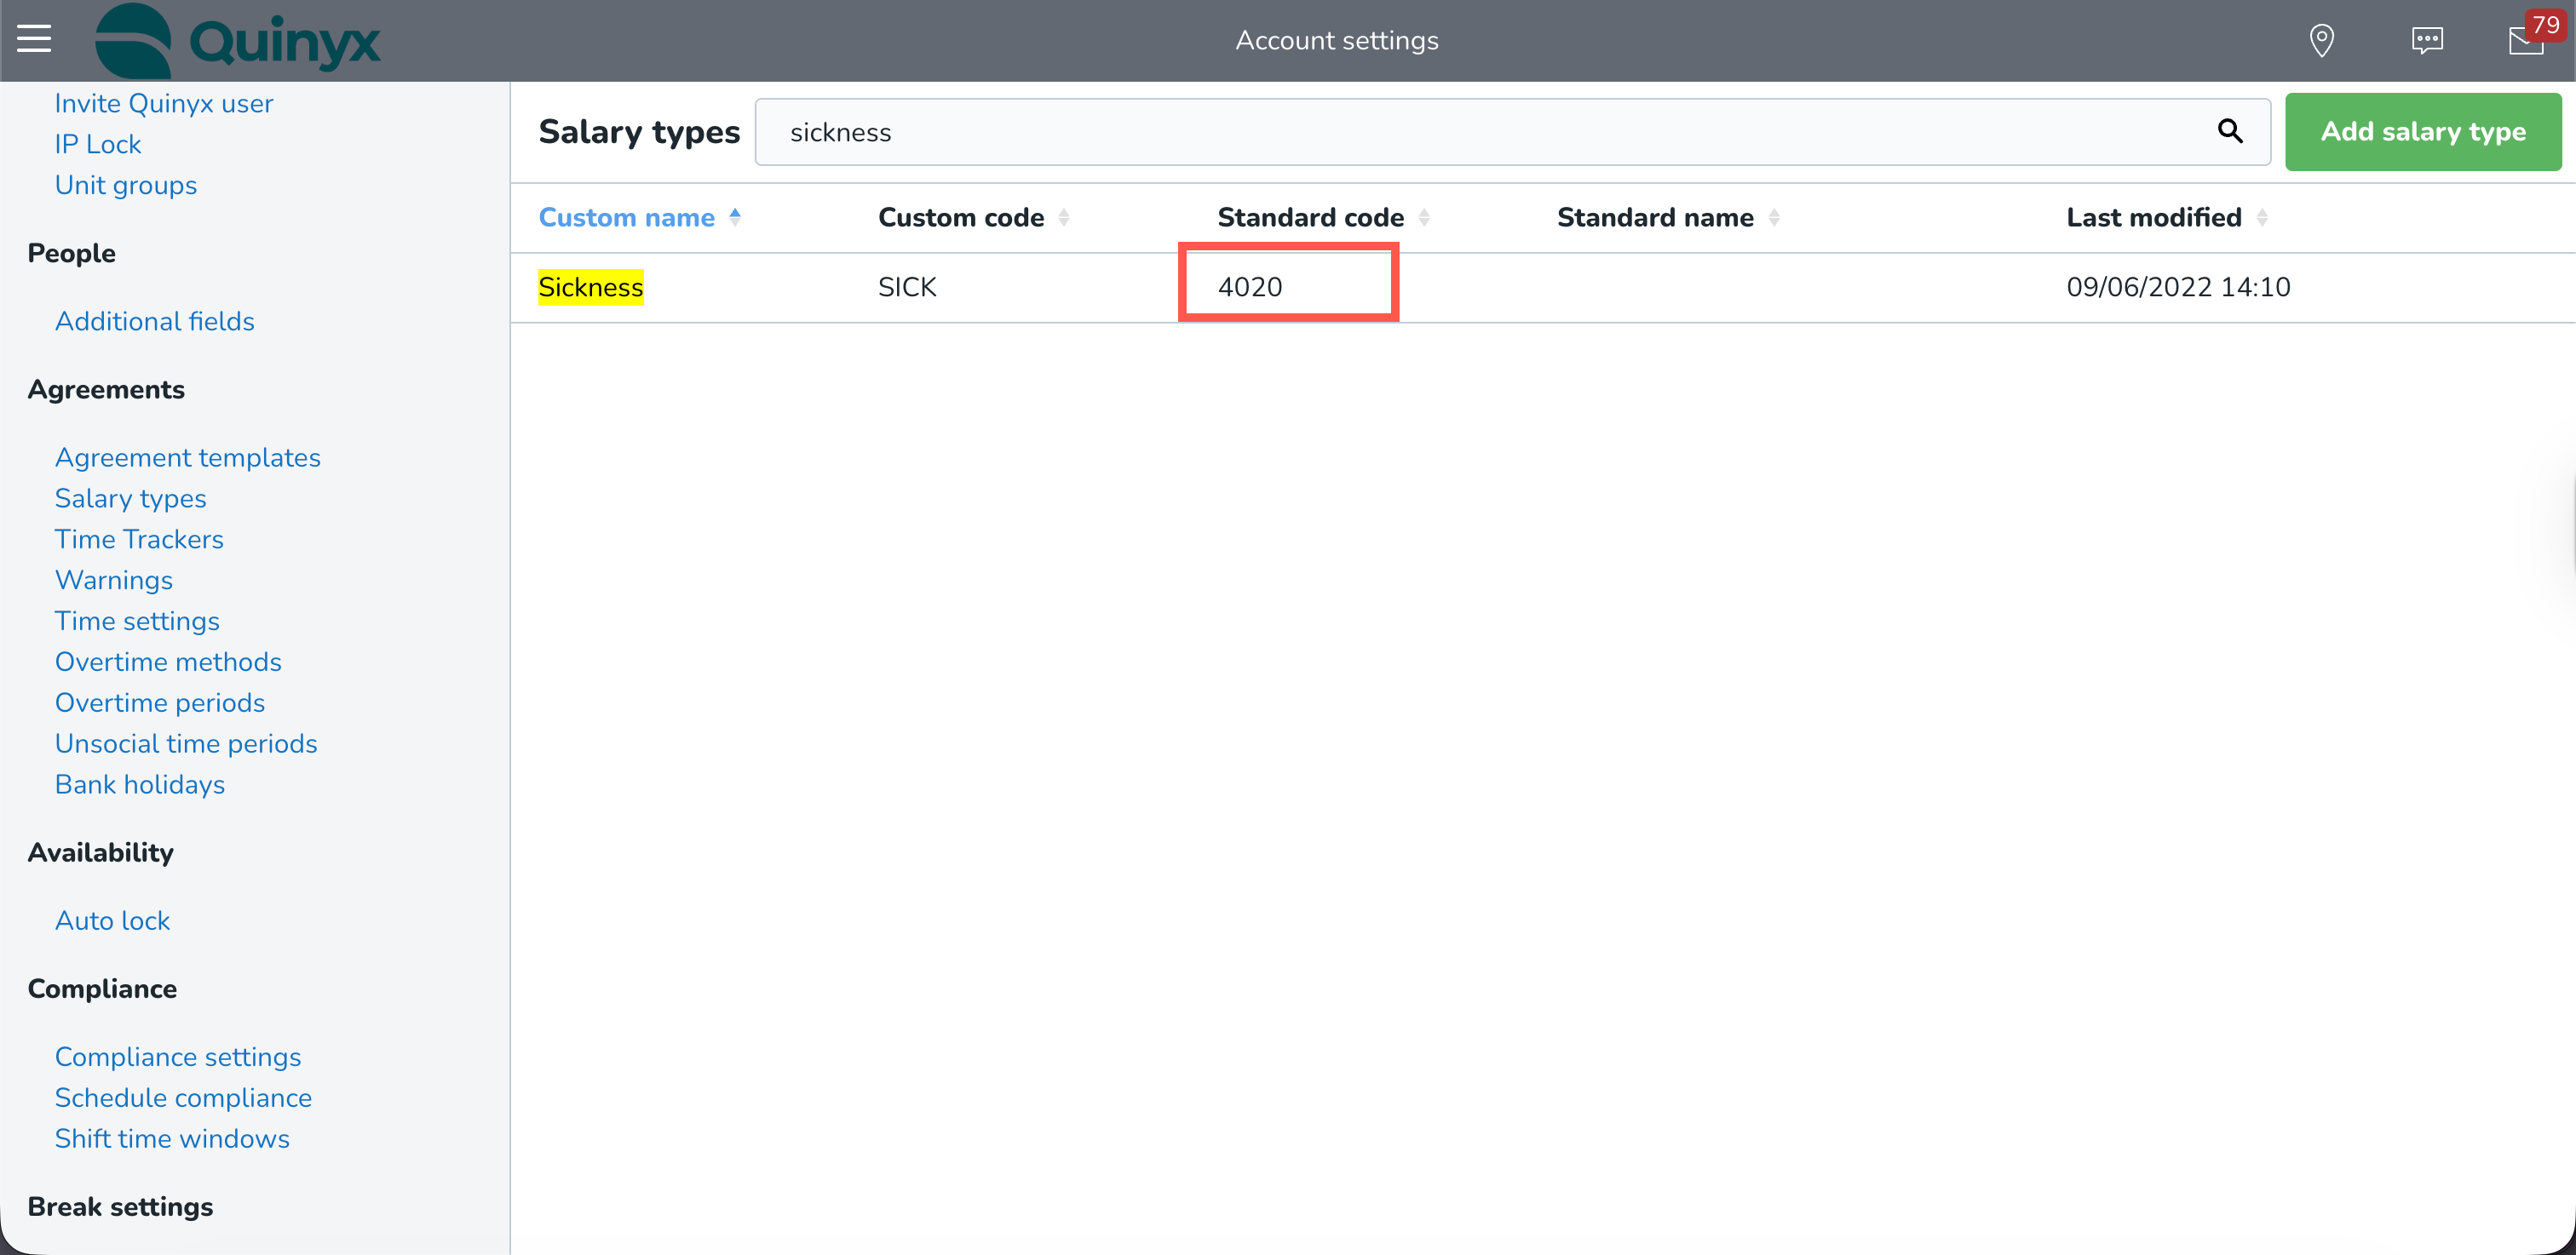This screenshot has width=2576, height=1255.
Task: Click in the sickness search field
Action: point(1480,132)
